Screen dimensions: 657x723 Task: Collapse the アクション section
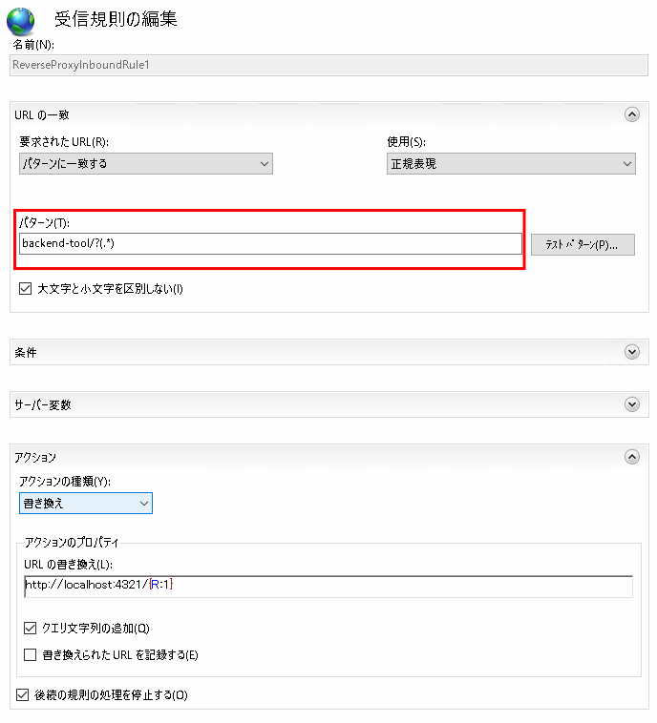(631, 457)
